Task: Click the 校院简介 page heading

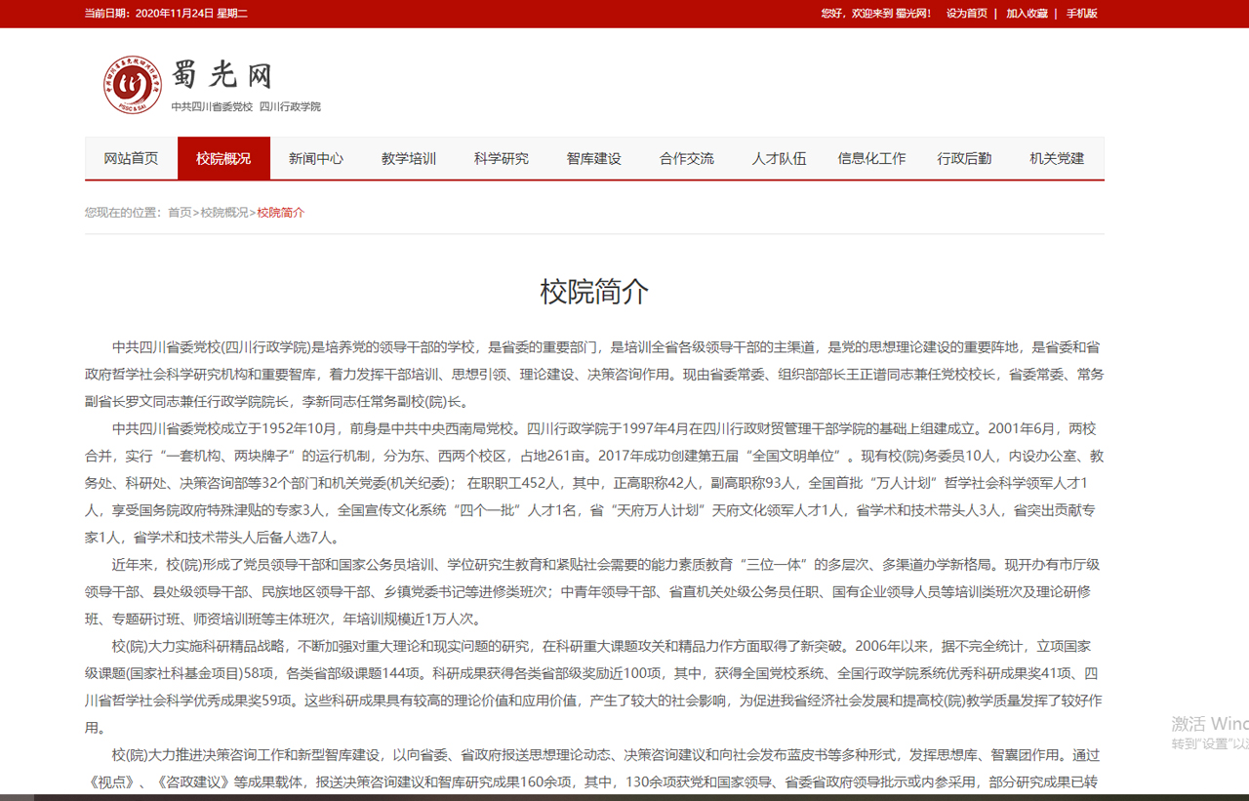Action: [x=594, y=291]
